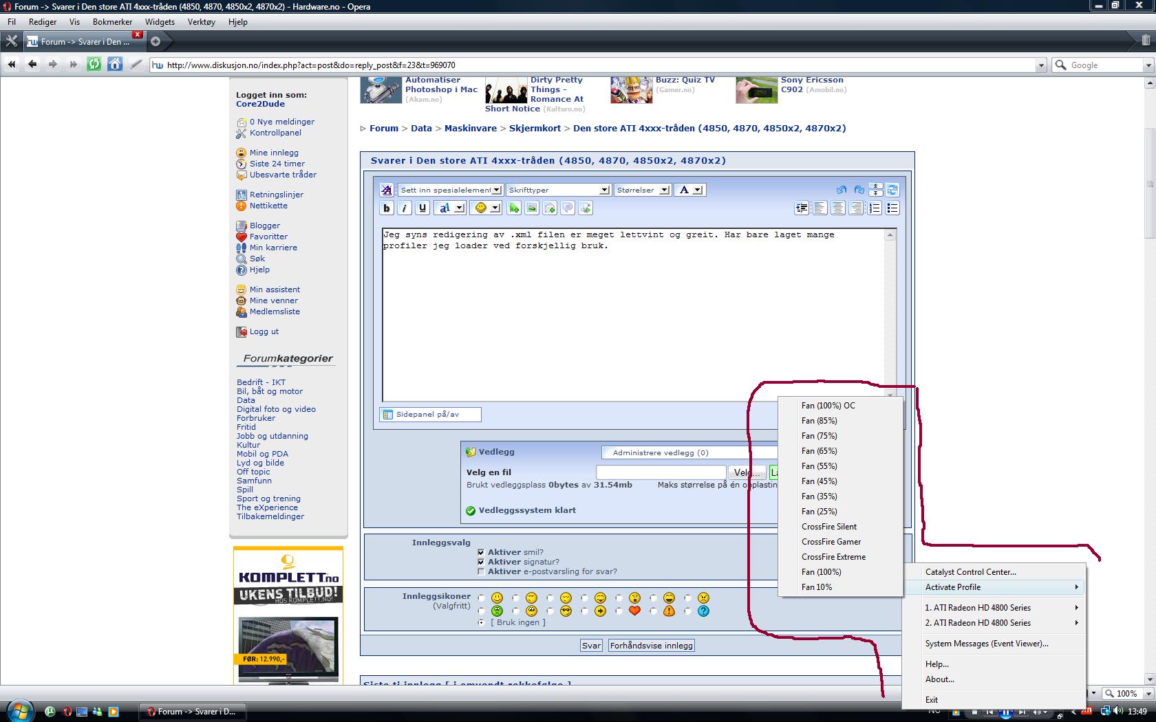Undo the last edit in the editor
1156x722 pixels.
(841, 190)
